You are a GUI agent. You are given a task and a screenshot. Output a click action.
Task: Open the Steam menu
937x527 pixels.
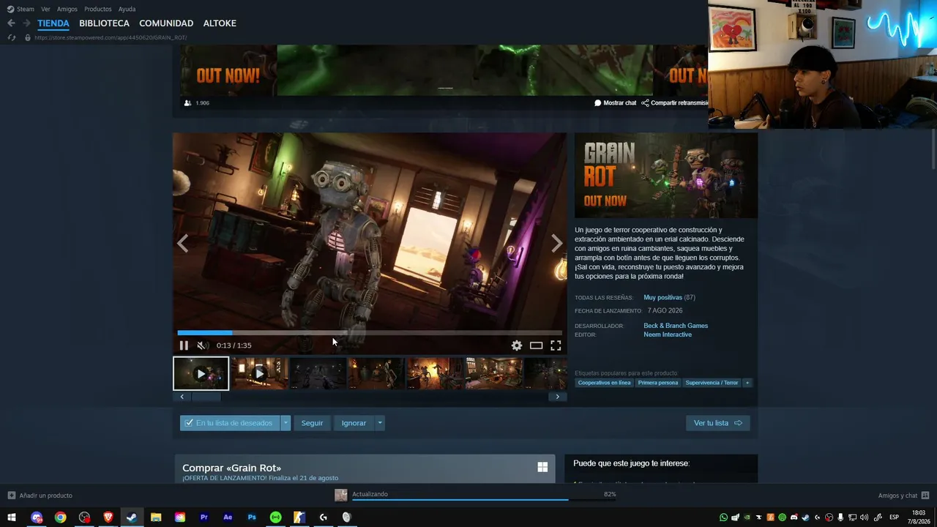(20, 9)
